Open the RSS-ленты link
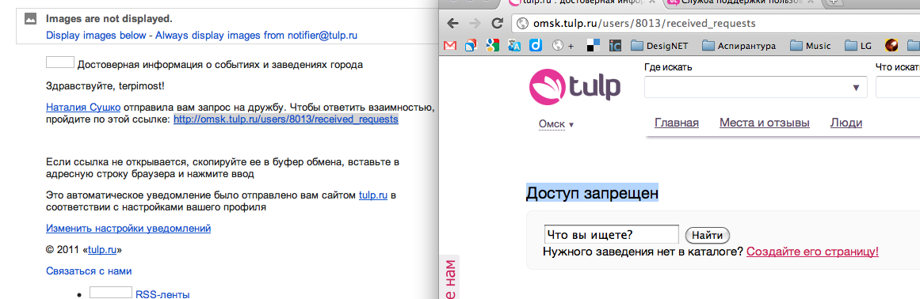The image size is (920, 299). pos(163,294)
